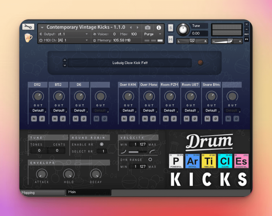The image size is (272, 216).
Task: Open the Ludwig Close Kick Felt selector
Action: [x=130, y=63]
